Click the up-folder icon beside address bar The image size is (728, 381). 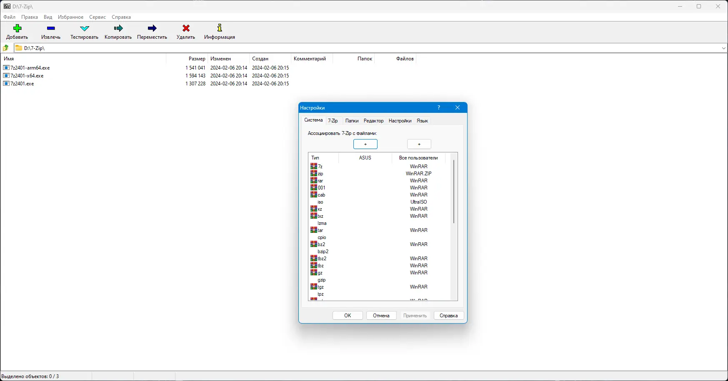pyautogui.click(x=6, y=48)
